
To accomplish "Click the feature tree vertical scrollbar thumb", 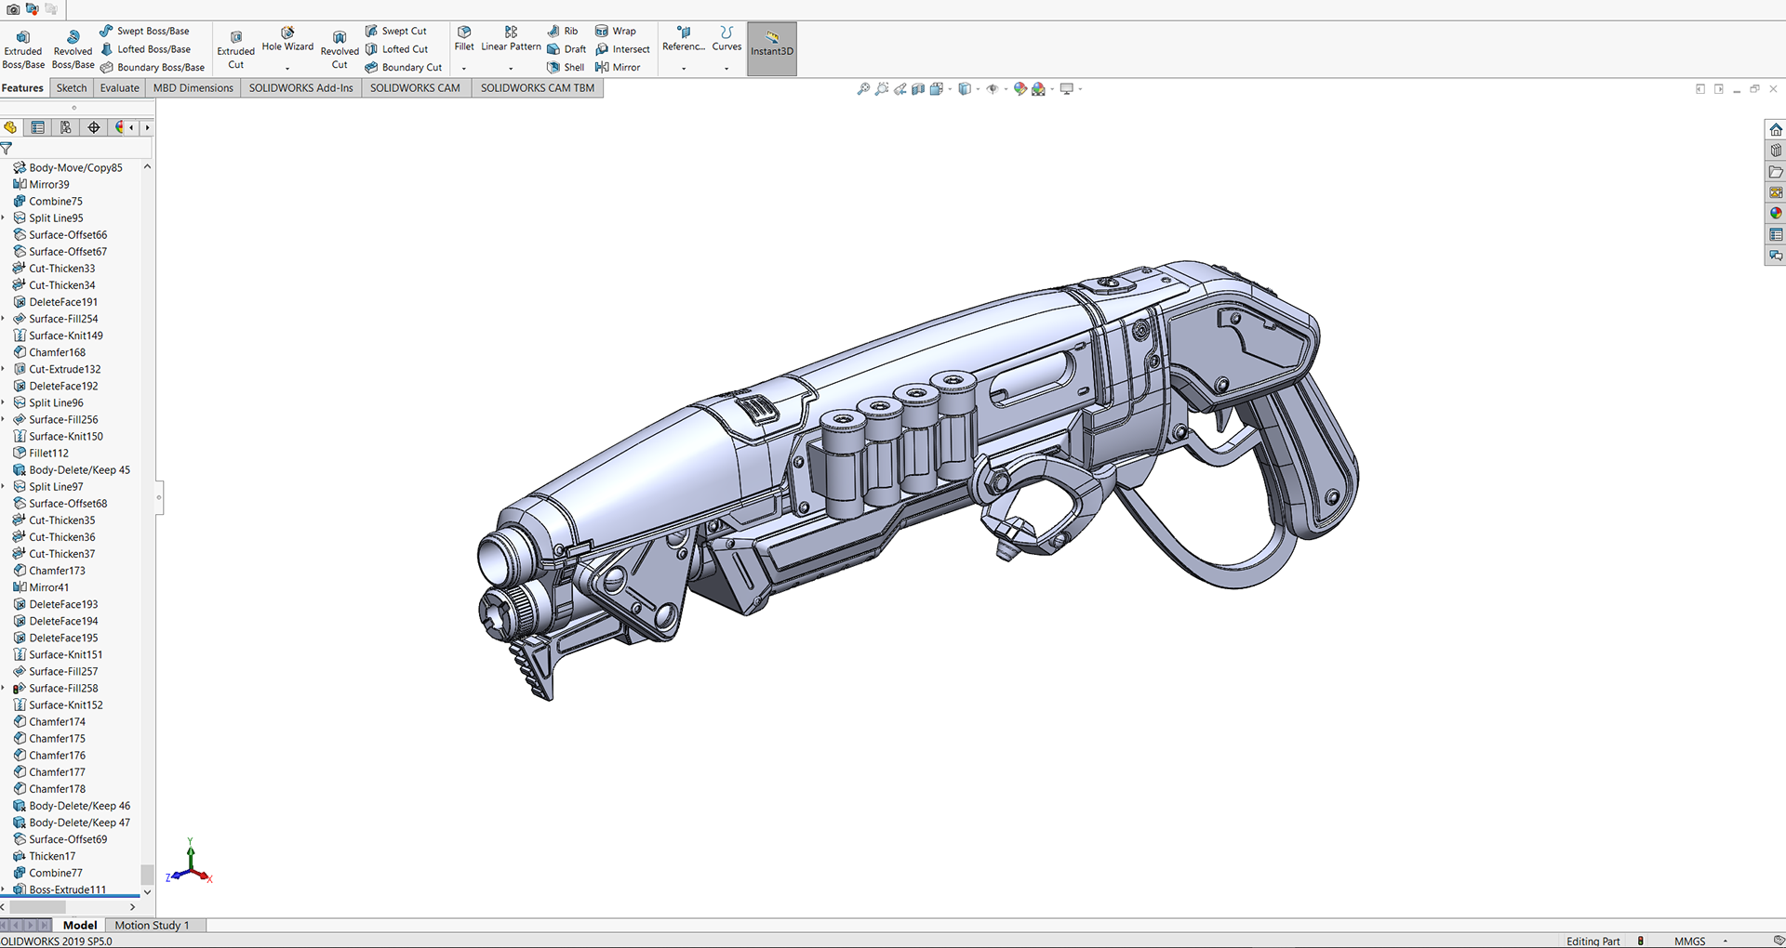I will click(x=146, y=874).
